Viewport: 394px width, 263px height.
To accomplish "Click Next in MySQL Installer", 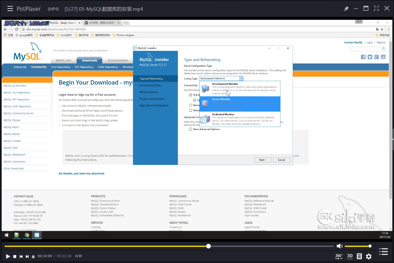I will coord(262,160).
